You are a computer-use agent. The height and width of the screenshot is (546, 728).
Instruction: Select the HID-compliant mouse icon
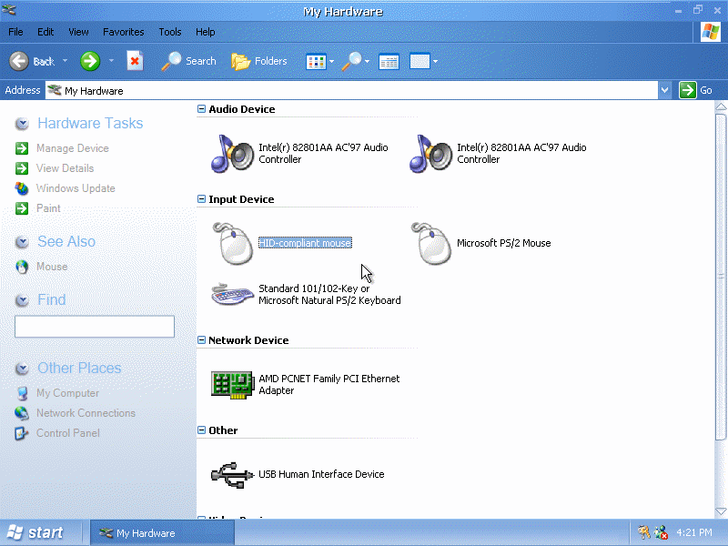[232, 243]
